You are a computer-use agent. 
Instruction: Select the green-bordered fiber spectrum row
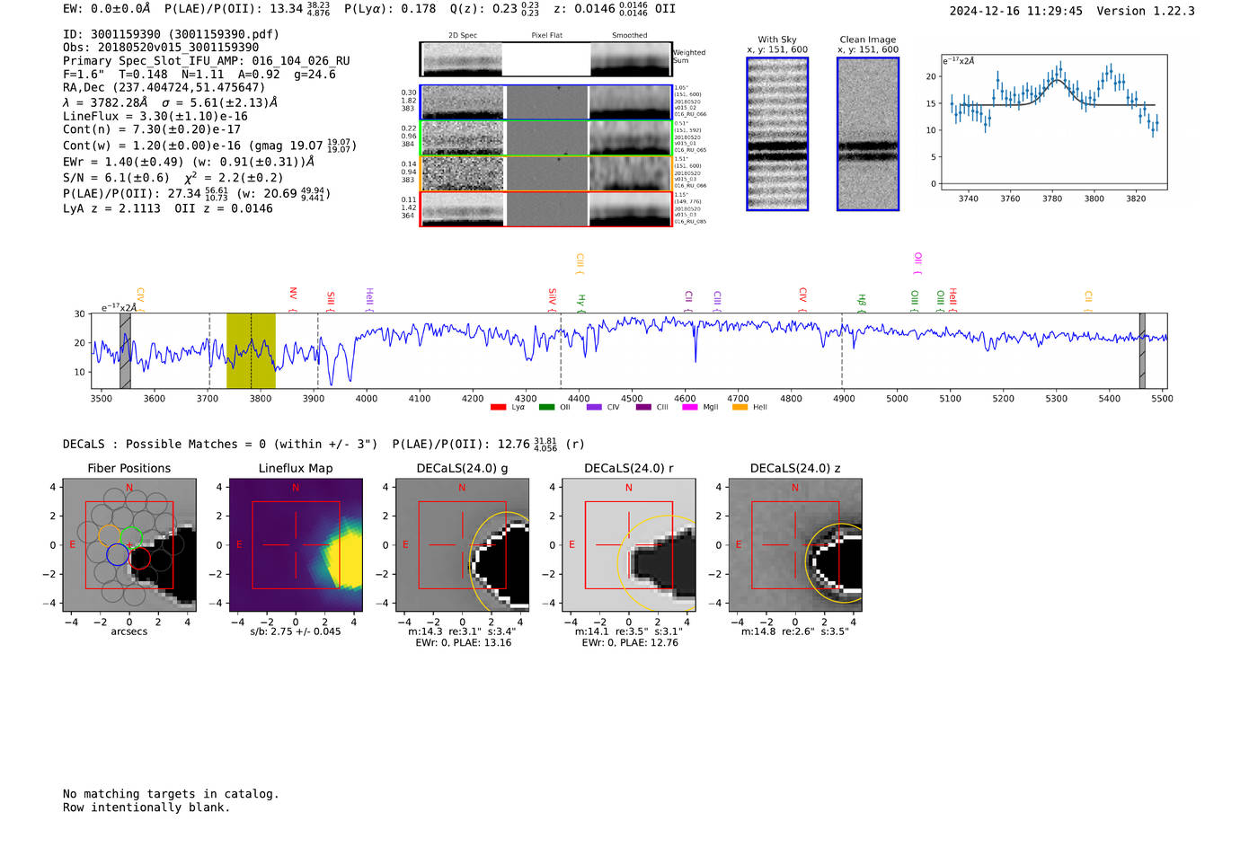tap(545, 137)
